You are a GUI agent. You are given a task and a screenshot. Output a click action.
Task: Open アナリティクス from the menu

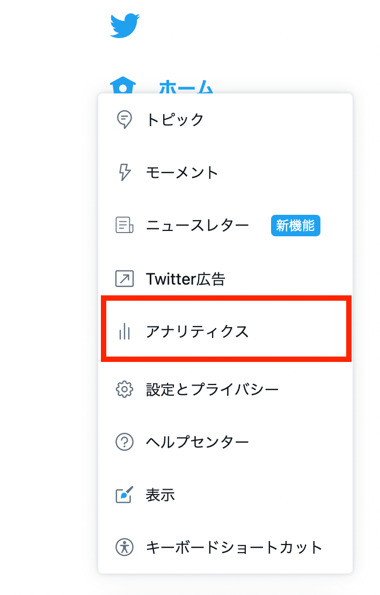197,332
